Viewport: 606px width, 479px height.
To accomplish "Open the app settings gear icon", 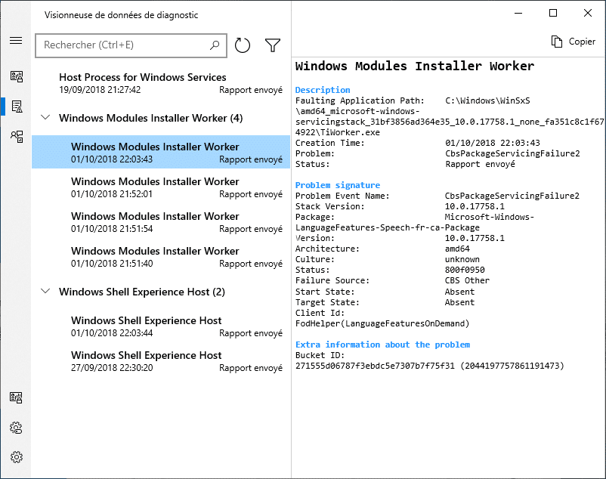I will click(x=16, y=457).
